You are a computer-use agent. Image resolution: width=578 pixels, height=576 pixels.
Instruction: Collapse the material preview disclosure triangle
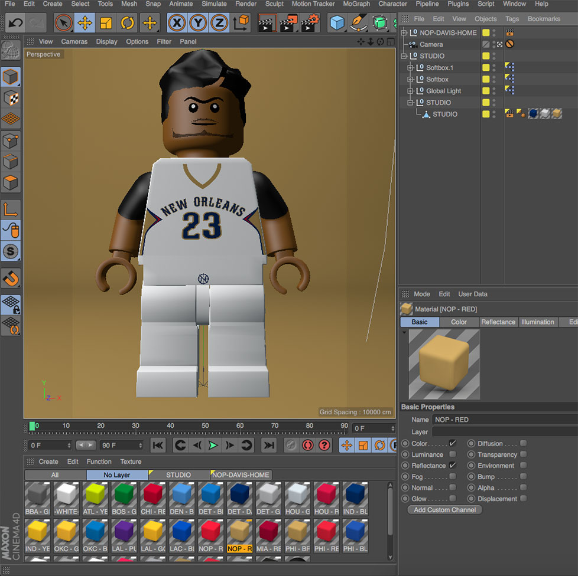(404, 332)
